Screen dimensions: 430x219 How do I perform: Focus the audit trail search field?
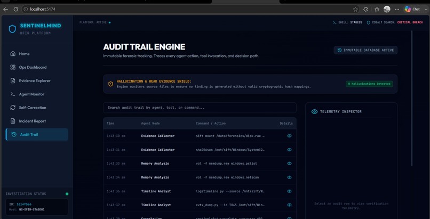pos(200,108)
